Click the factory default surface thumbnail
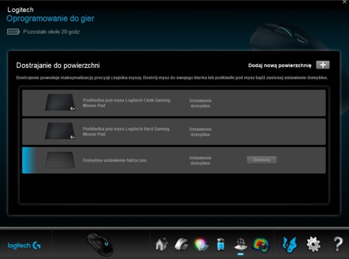 click(x=60, y=160)
